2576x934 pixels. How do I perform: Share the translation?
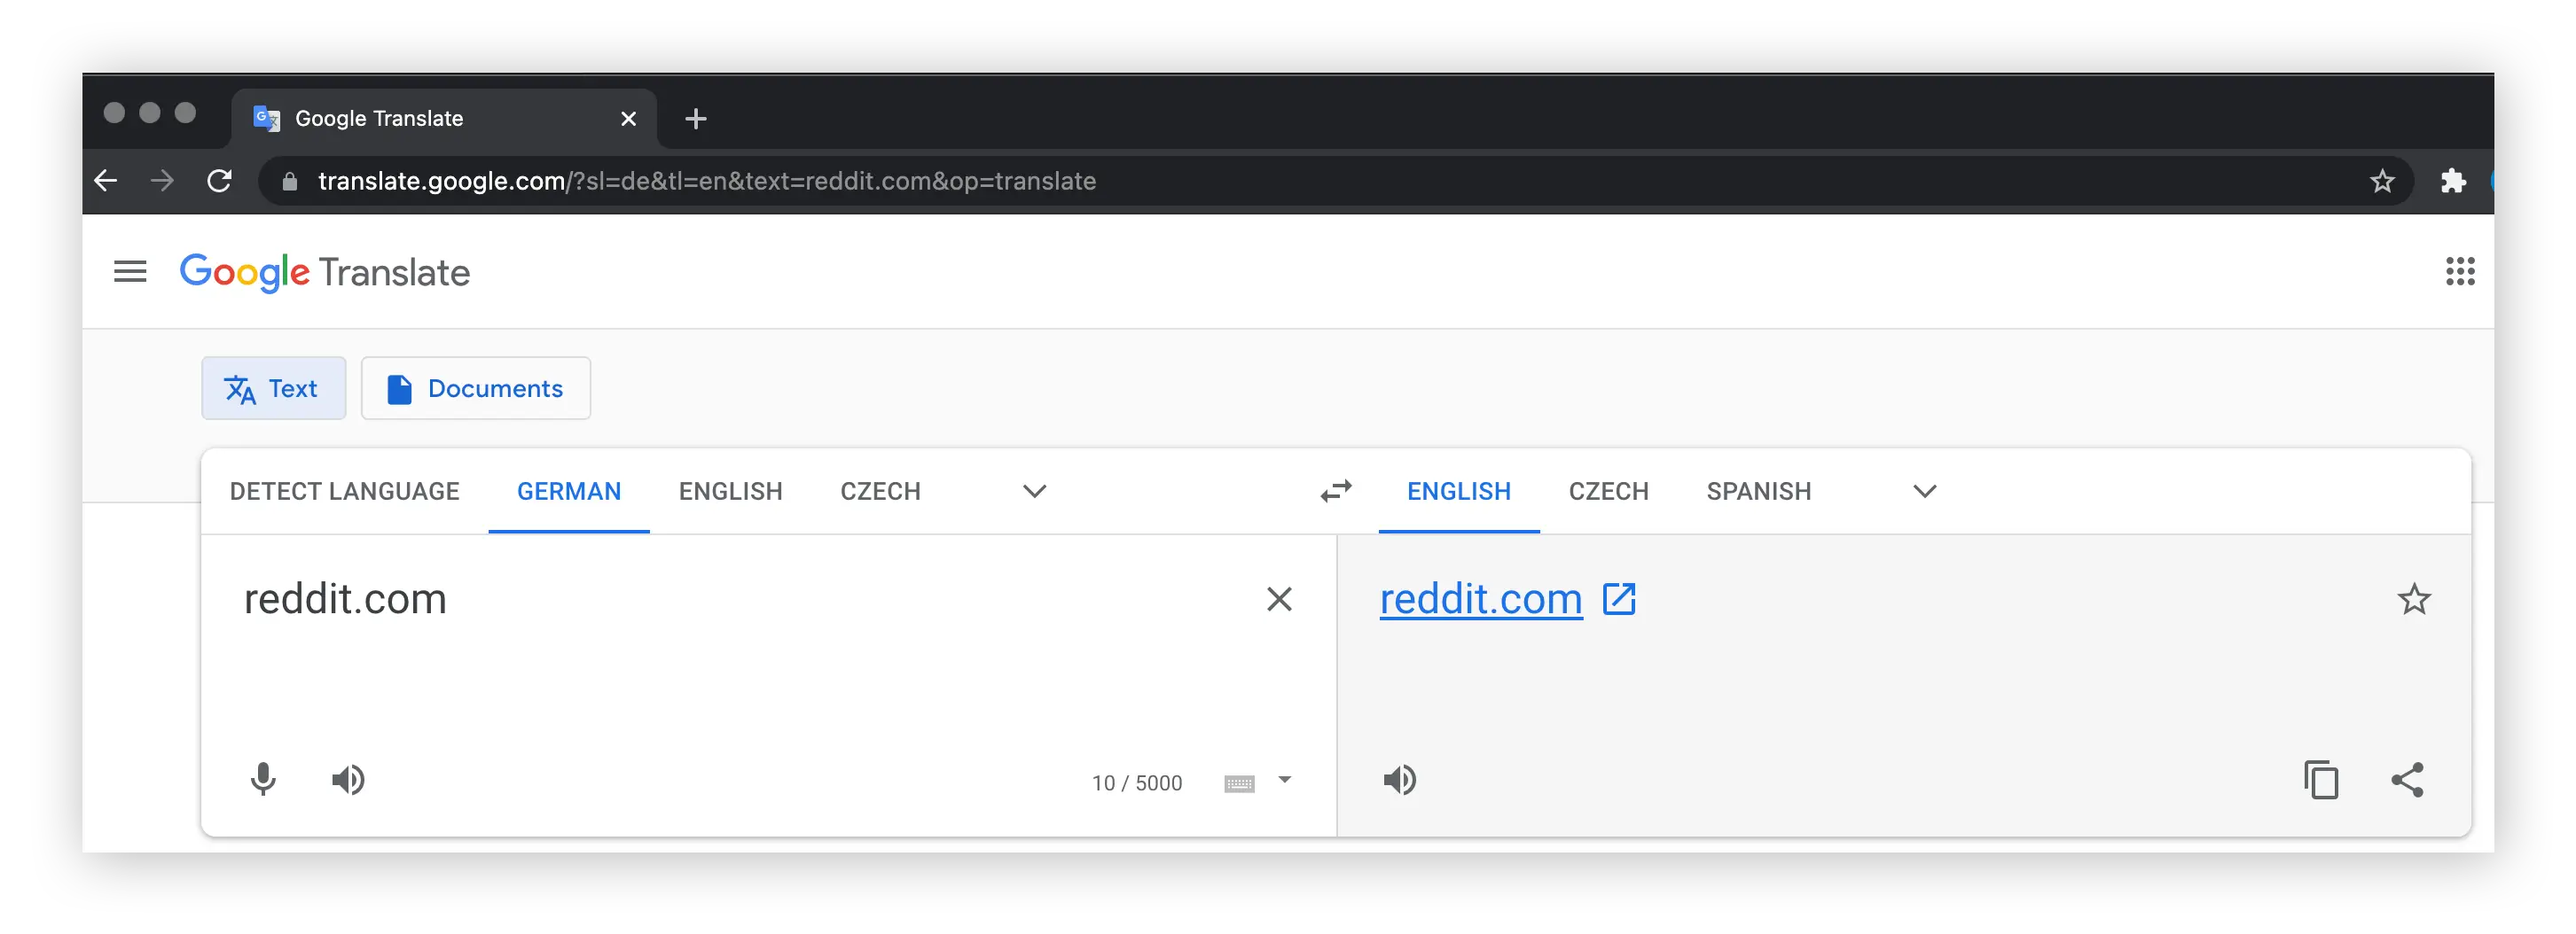click(2407, 779)
